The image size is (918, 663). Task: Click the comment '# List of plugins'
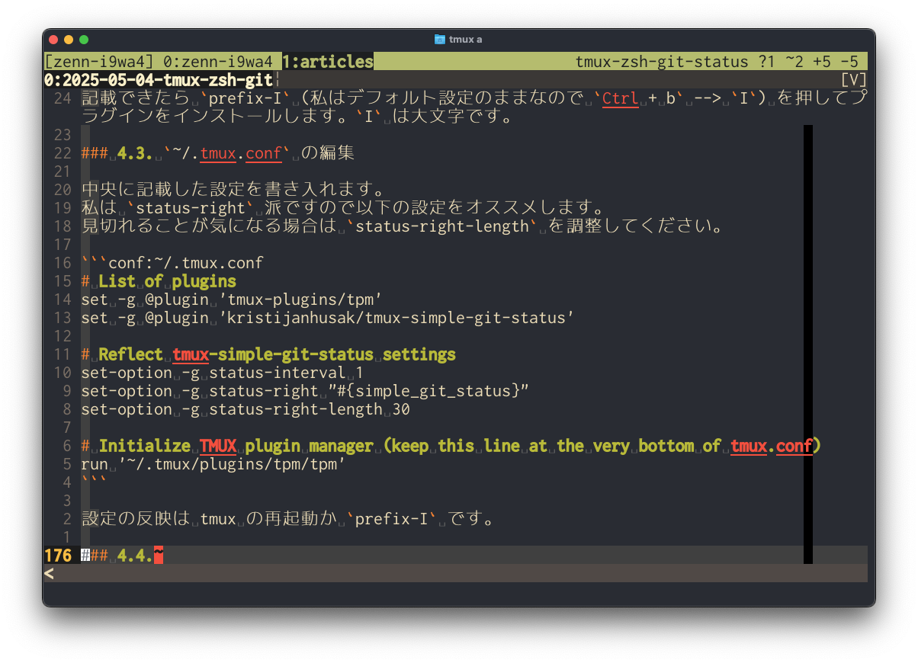coord(159,281)
